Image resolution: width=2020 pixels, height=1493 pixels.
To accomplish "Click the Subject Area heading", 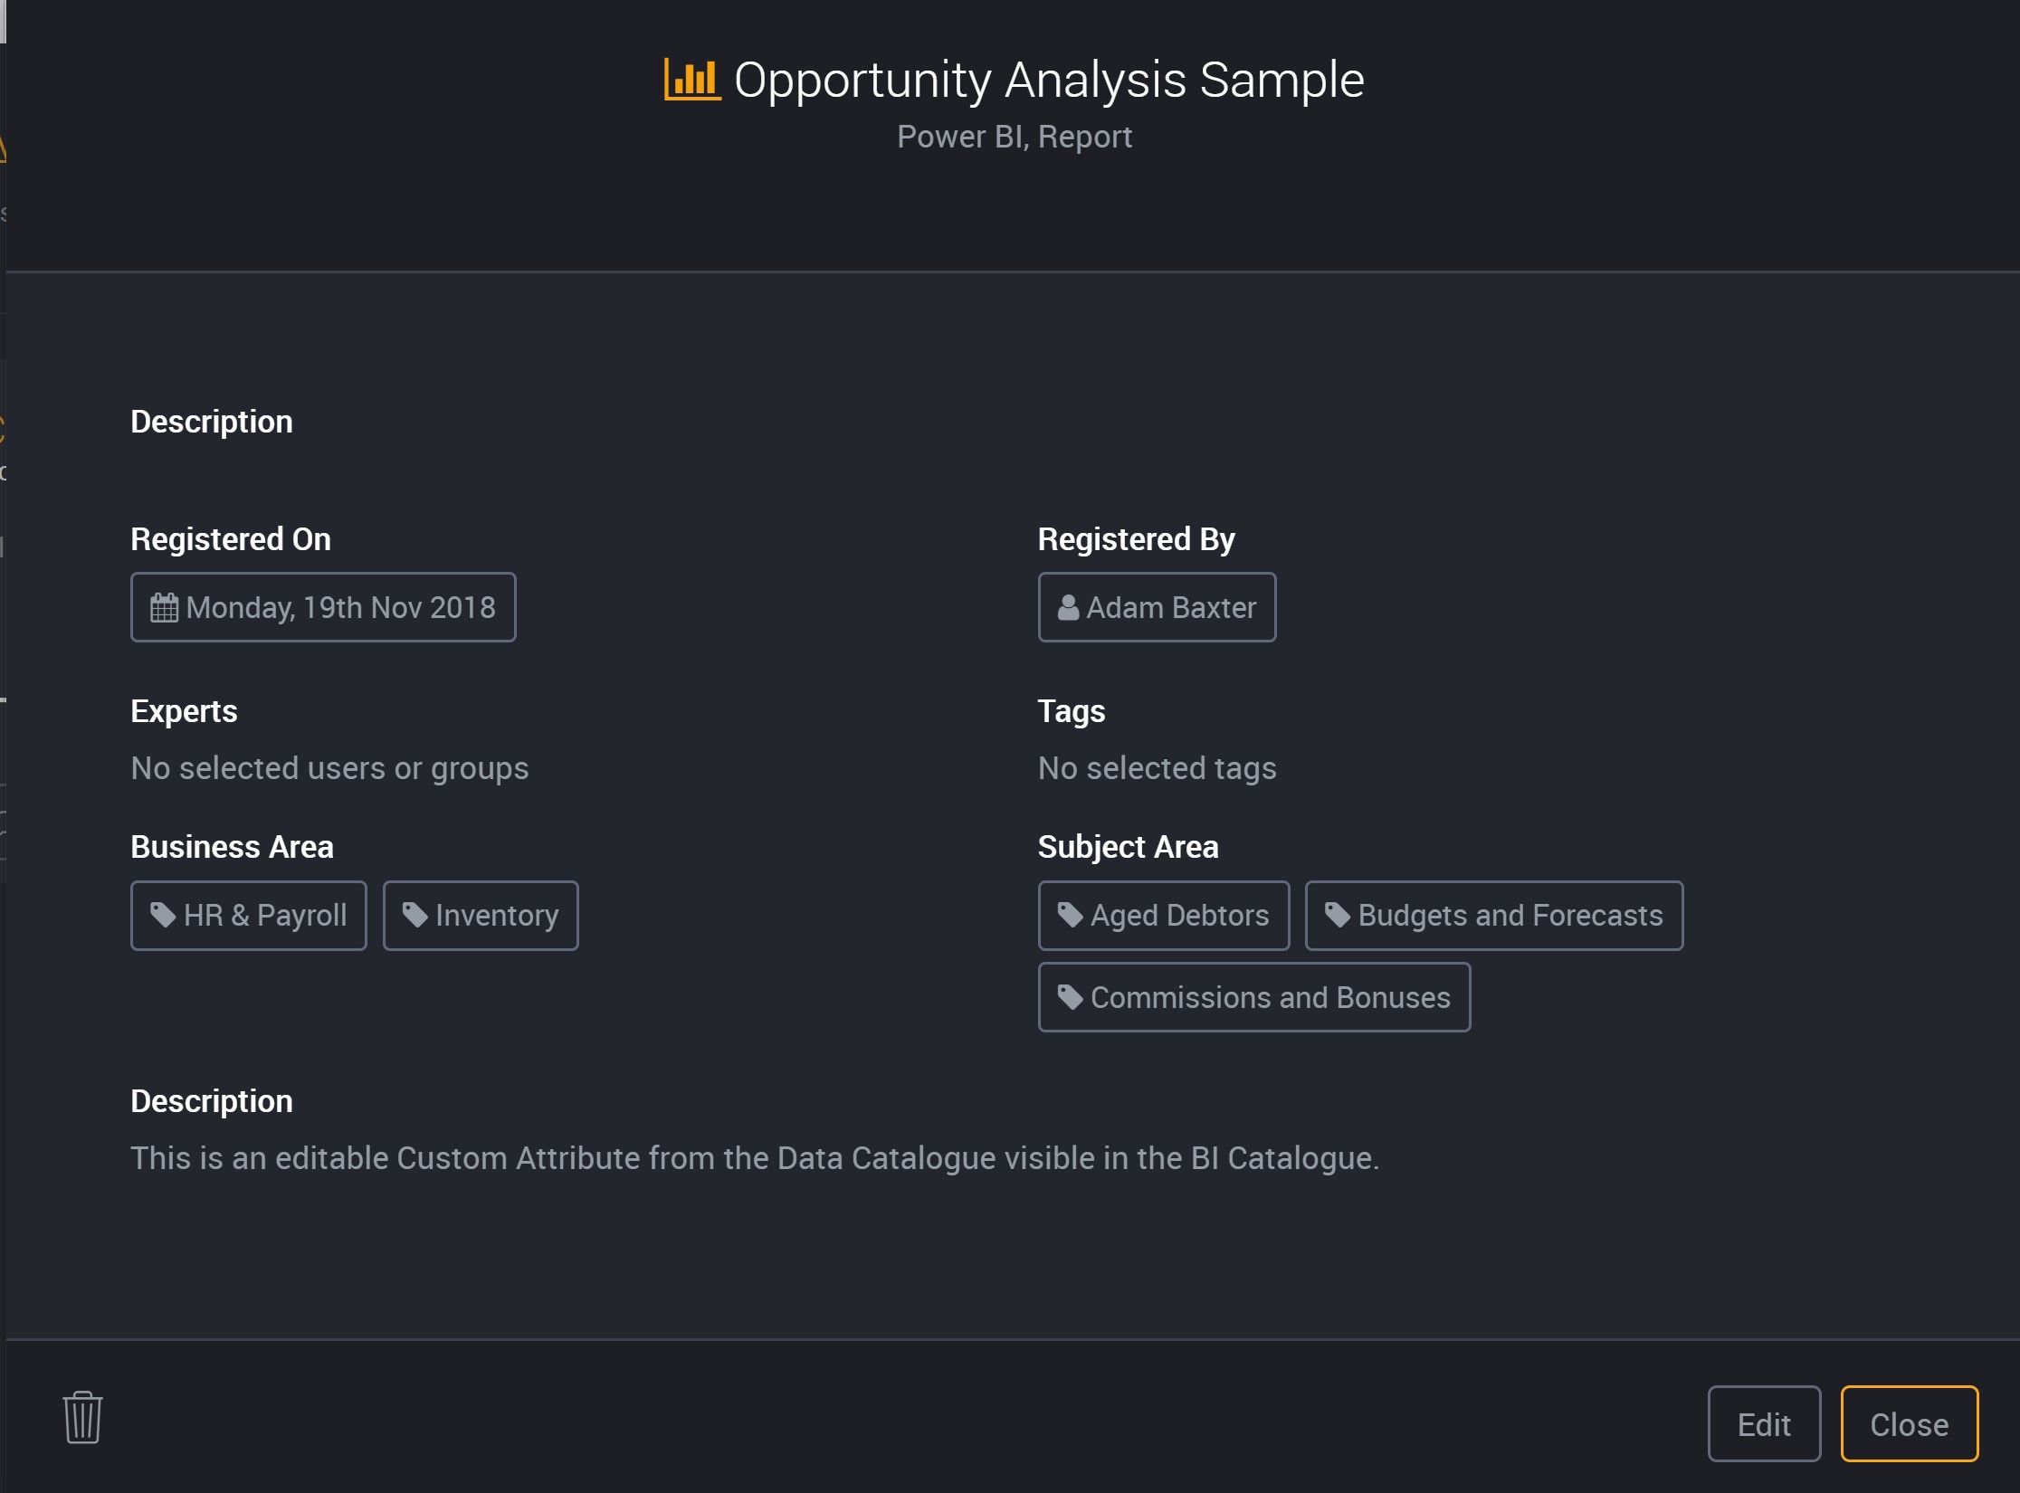I will coord(1128,847).
